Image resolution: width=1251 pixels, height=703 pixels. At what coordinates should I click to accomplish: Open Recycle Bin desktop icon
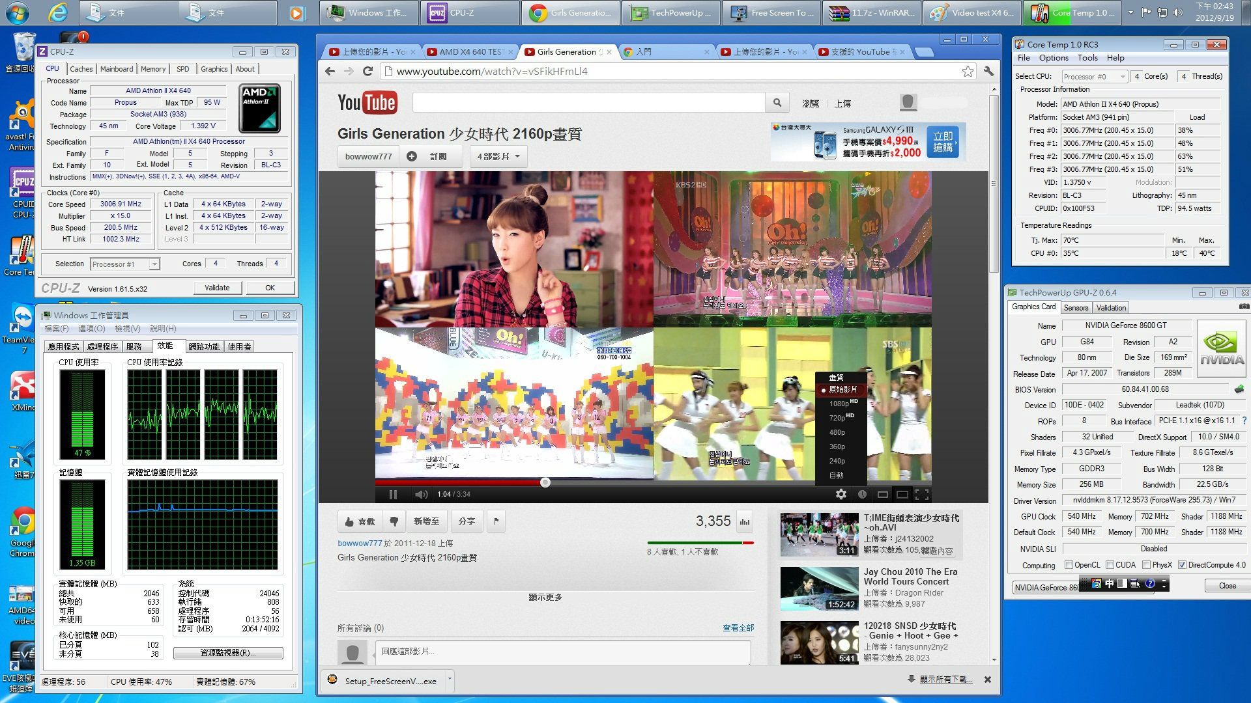[x=24, y=51]
